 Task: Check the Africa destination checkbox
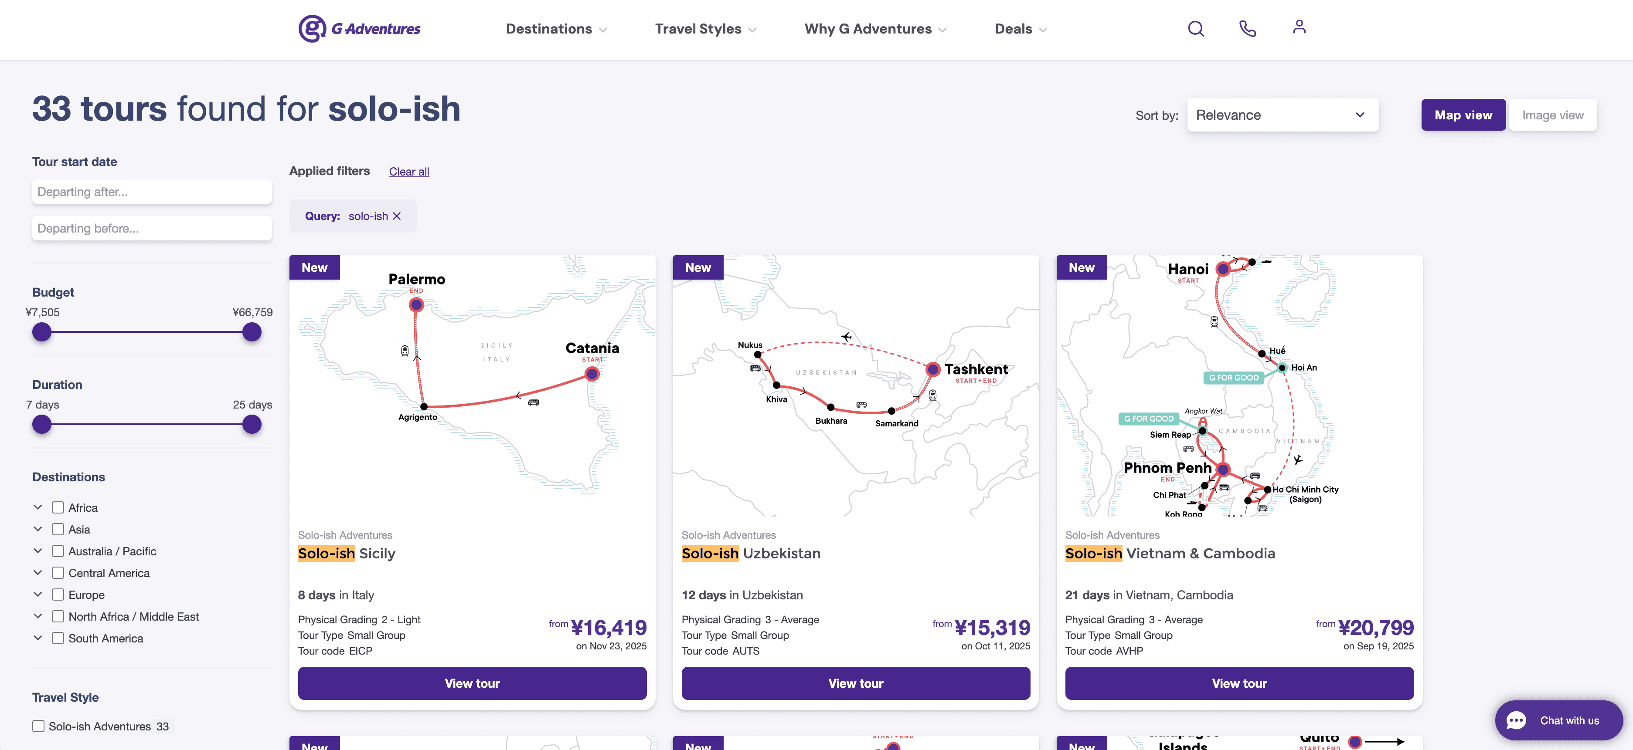pos(58,507)
